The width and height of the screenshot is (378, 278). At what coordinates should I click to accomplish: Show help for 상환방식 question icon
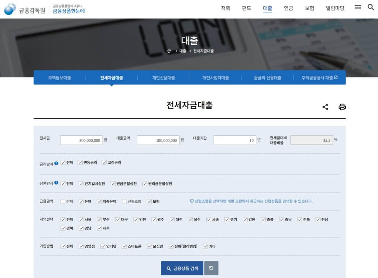pos(56,183)
